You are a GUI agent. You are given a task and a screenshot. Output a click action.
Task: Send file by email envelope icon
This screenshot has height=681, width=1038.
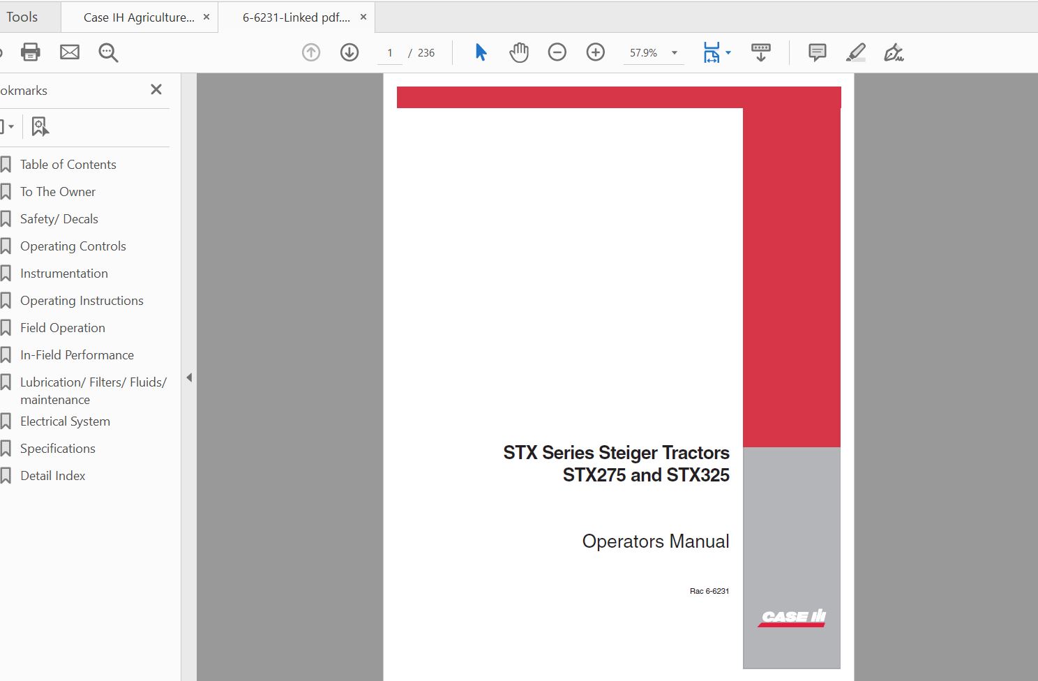coord(70,52)
